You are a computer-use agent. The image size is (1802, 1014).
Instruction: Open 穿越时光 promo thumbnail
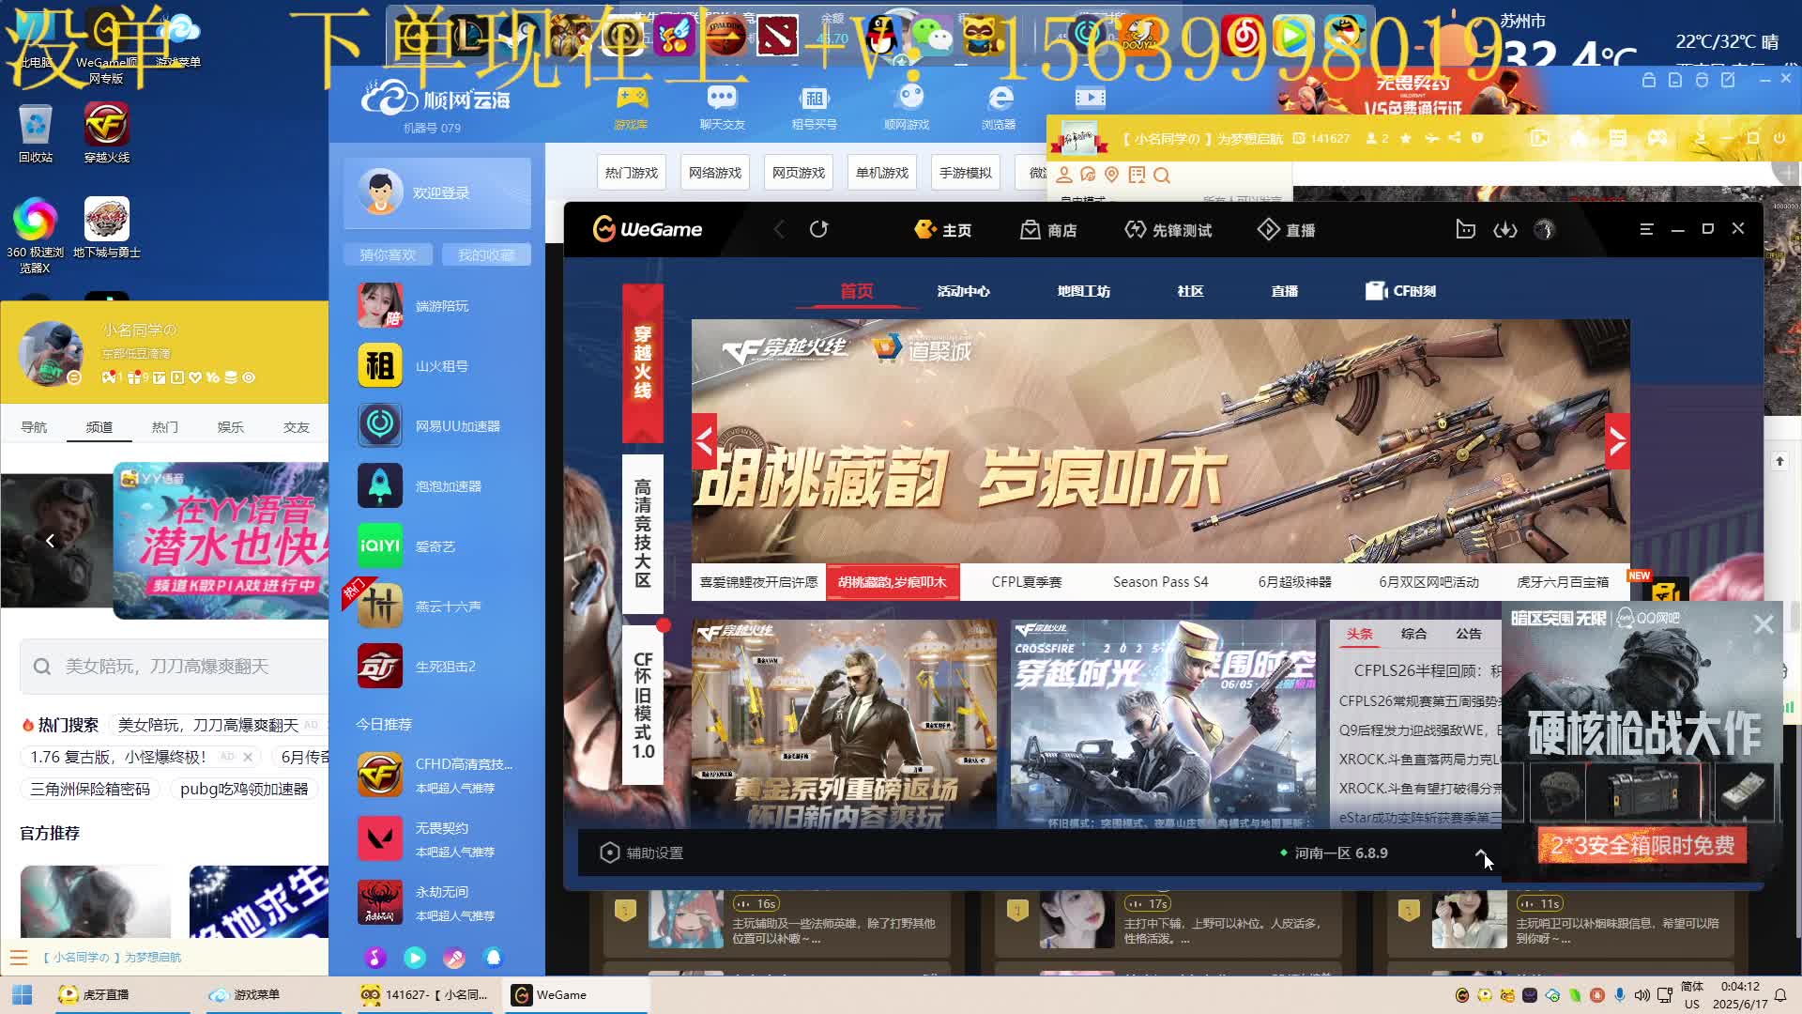pyautogui.click(x=1163, y=724)
